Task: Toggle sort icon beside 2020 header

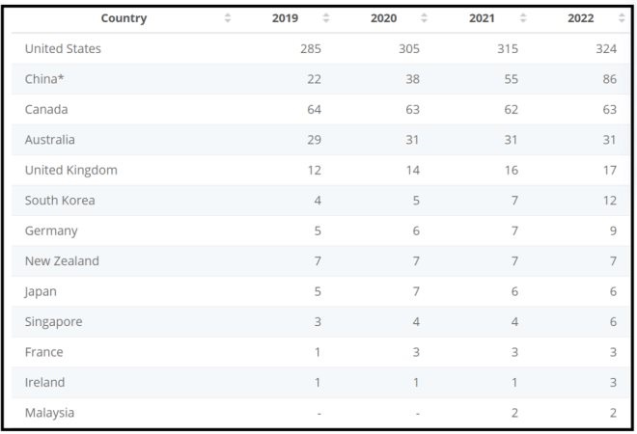Action: click(x=424, y=18)
